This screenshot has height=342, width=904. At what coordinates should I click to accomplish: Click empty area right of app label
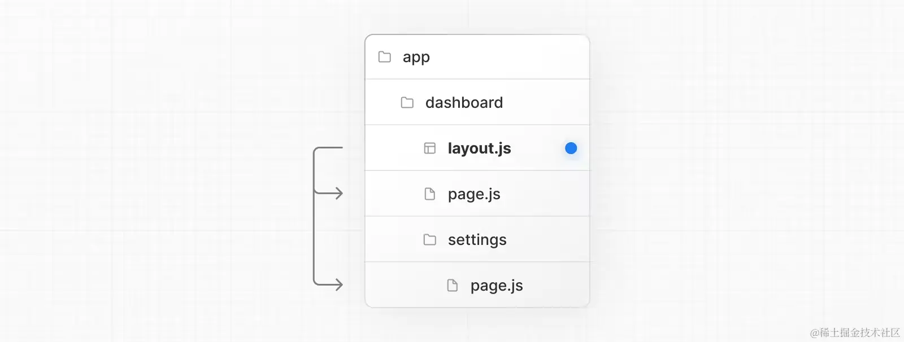508,57
